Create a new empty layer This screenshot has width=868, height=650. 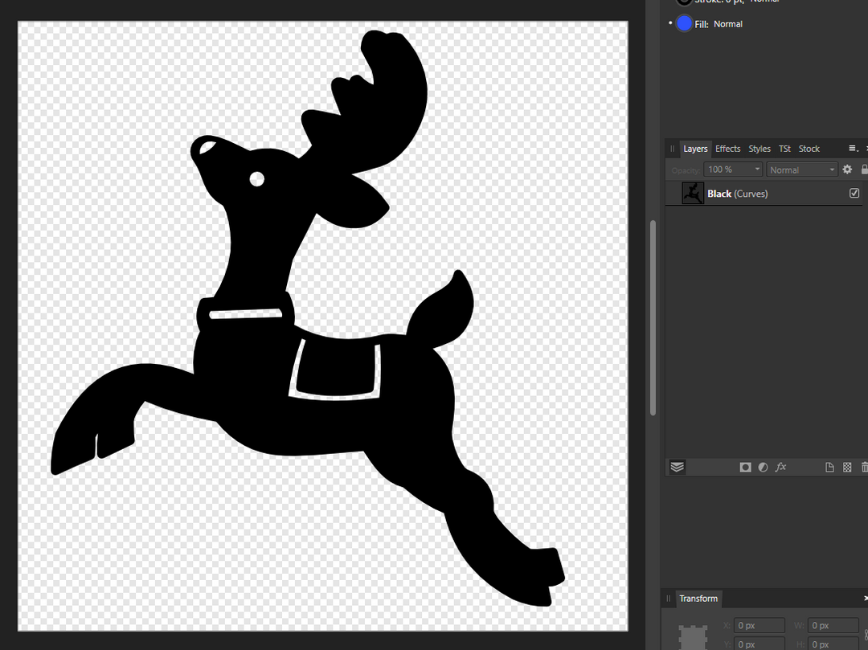(829, 467)
